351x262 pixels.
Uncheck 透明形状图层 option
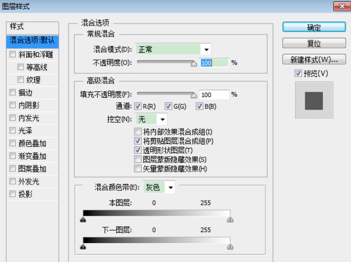(x=138, y=150)
